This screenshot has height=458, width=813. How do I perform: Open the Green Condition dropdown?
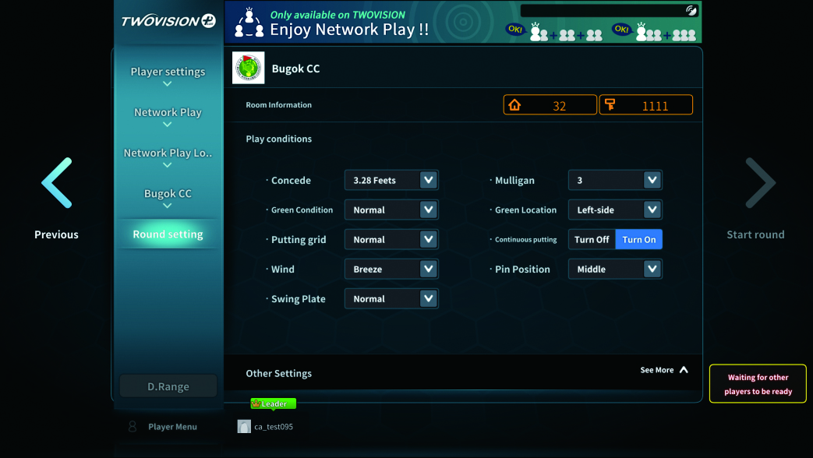[x=391, y=210]
